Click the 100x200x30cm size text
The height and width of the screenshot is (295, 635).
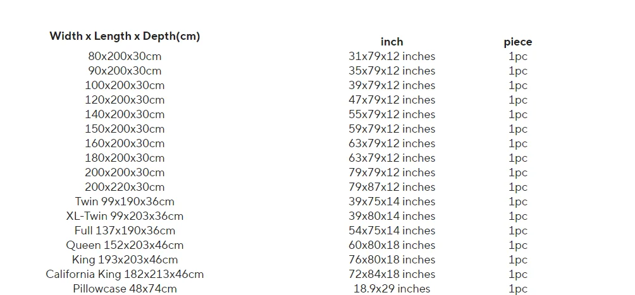click(x=125, y=85)
